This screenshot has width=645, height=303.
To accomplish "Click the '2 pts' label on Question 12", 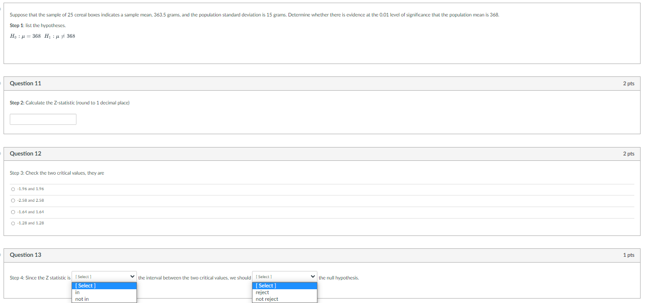I will [x=629, y=154].
